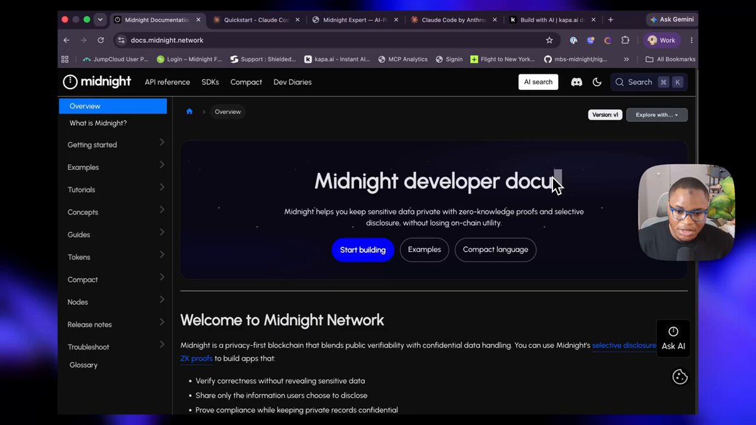756x425 pixels.
Task: Open the tab search dropdown arrow
Action: (x=100, y=19)
